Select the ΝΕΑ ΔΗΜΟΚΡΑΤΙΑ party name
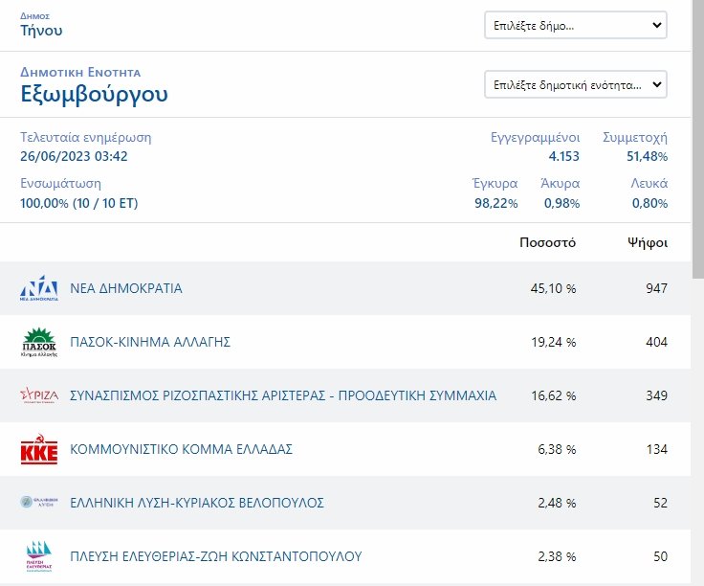 tap(126, 288)
